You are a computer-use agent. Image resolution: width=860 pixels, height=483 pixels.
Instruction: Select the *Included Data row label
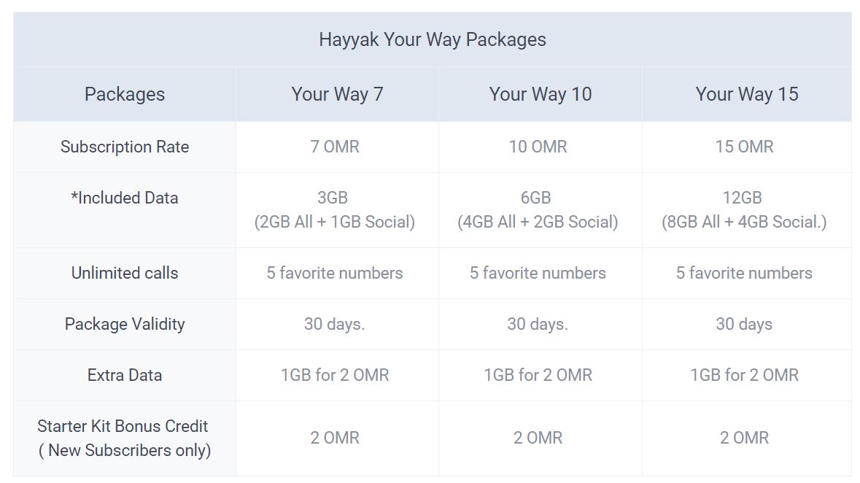[125, 198]
